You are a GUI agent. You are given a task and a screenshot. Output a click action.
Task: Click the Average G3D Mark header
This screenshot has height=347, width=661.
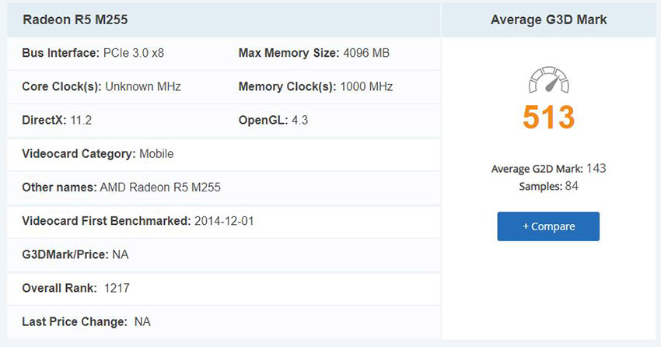coord(548,19)
